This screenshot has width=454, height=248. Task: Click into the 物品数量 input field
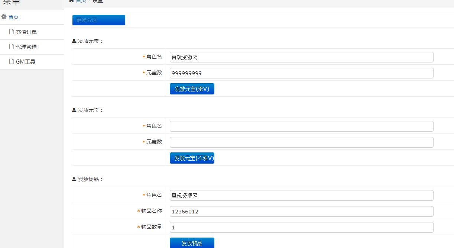(301, 227)
